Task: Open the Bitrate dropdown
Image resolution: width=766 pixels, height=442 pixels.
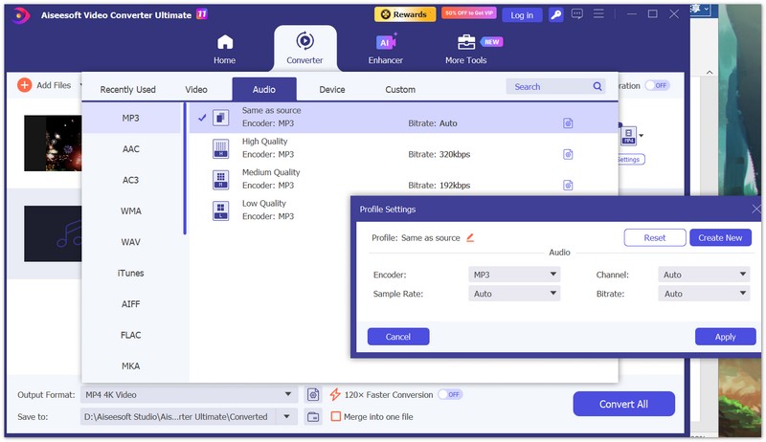Action: [x=704, y=294]
